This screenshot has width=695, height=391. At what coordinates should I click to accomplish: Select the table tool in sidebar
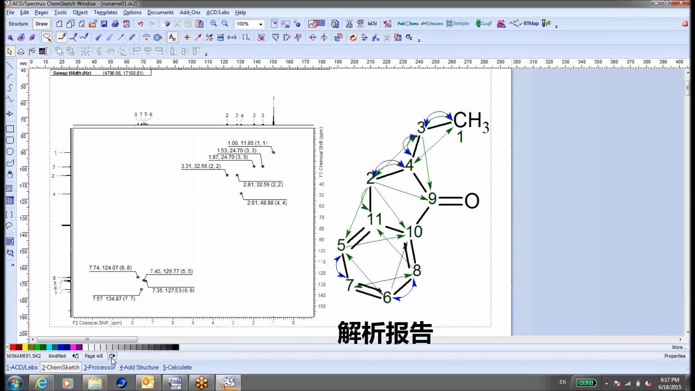coord(10,201)
